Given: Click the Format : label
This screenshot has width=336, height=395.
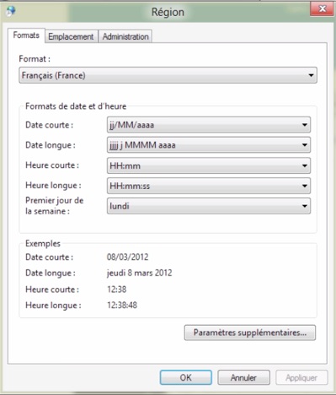Looking at the screenshot, I should pos(35,59).
